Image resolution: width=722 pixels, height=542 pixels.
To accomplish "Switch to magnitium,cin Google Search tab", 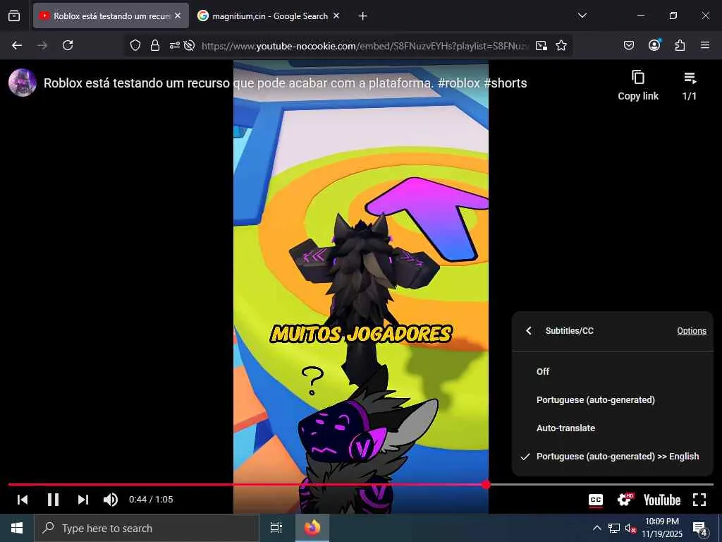I will [x=269, y=16].
